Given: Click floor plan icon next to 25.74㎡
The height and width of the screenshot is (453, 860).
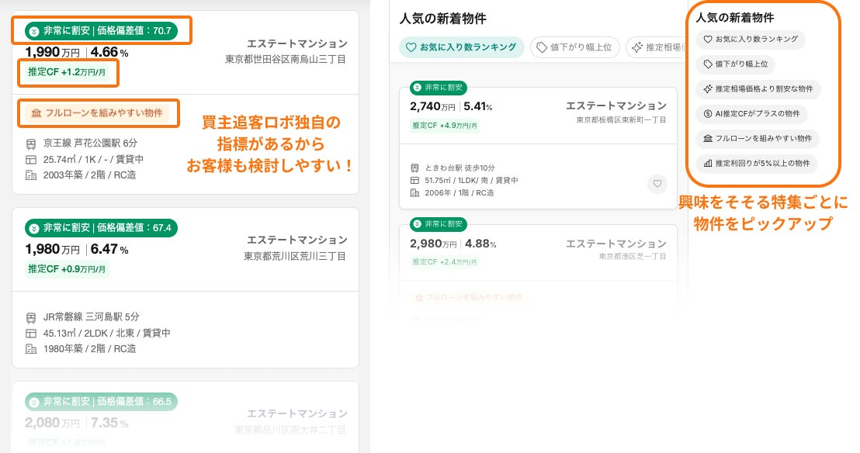Looking at the screenshot, I should point(31,159).
